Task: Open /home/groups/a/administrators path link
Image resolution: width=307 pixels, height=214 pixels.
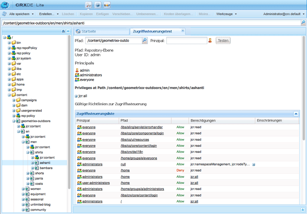Action: point(142,189)
